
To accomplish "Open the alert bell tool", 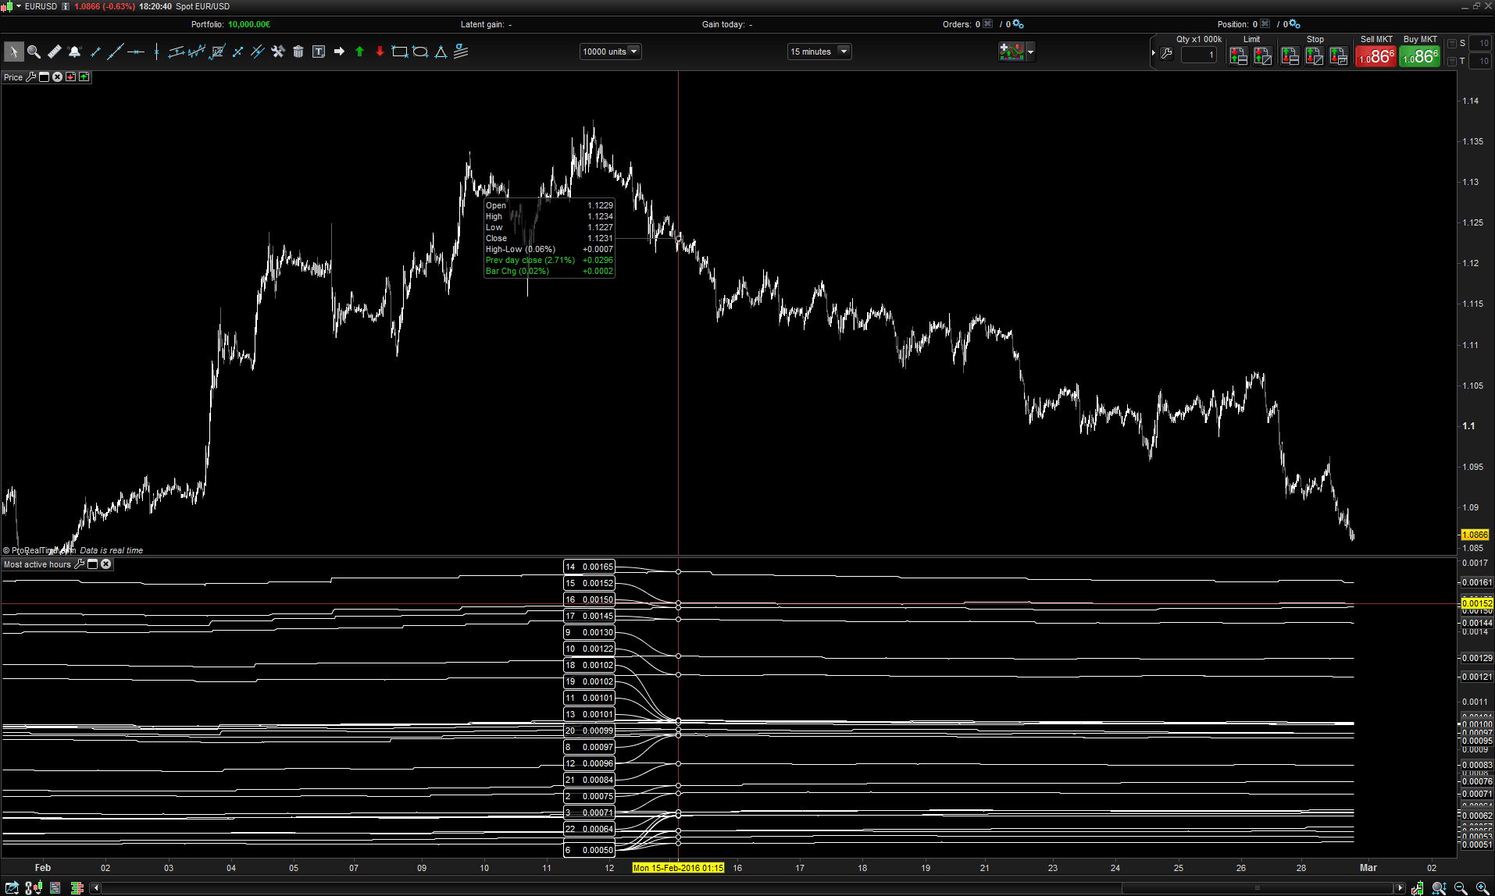I will click(74, 52).
